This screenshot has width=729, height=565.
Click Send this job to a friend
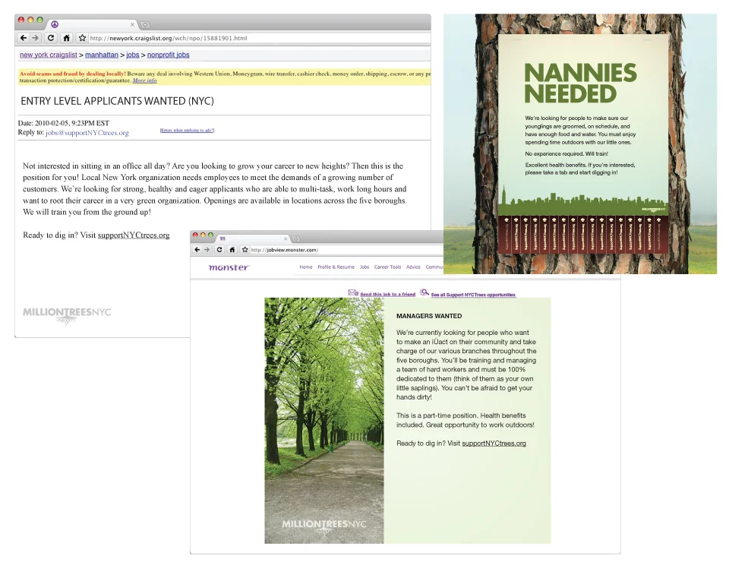[x=388, y=295]
